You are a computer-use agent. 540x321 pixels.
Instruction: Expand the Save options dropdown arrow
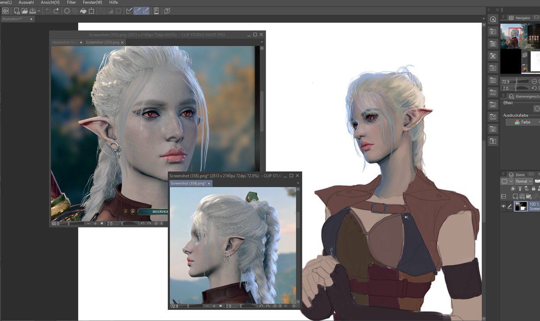[39, 11]
